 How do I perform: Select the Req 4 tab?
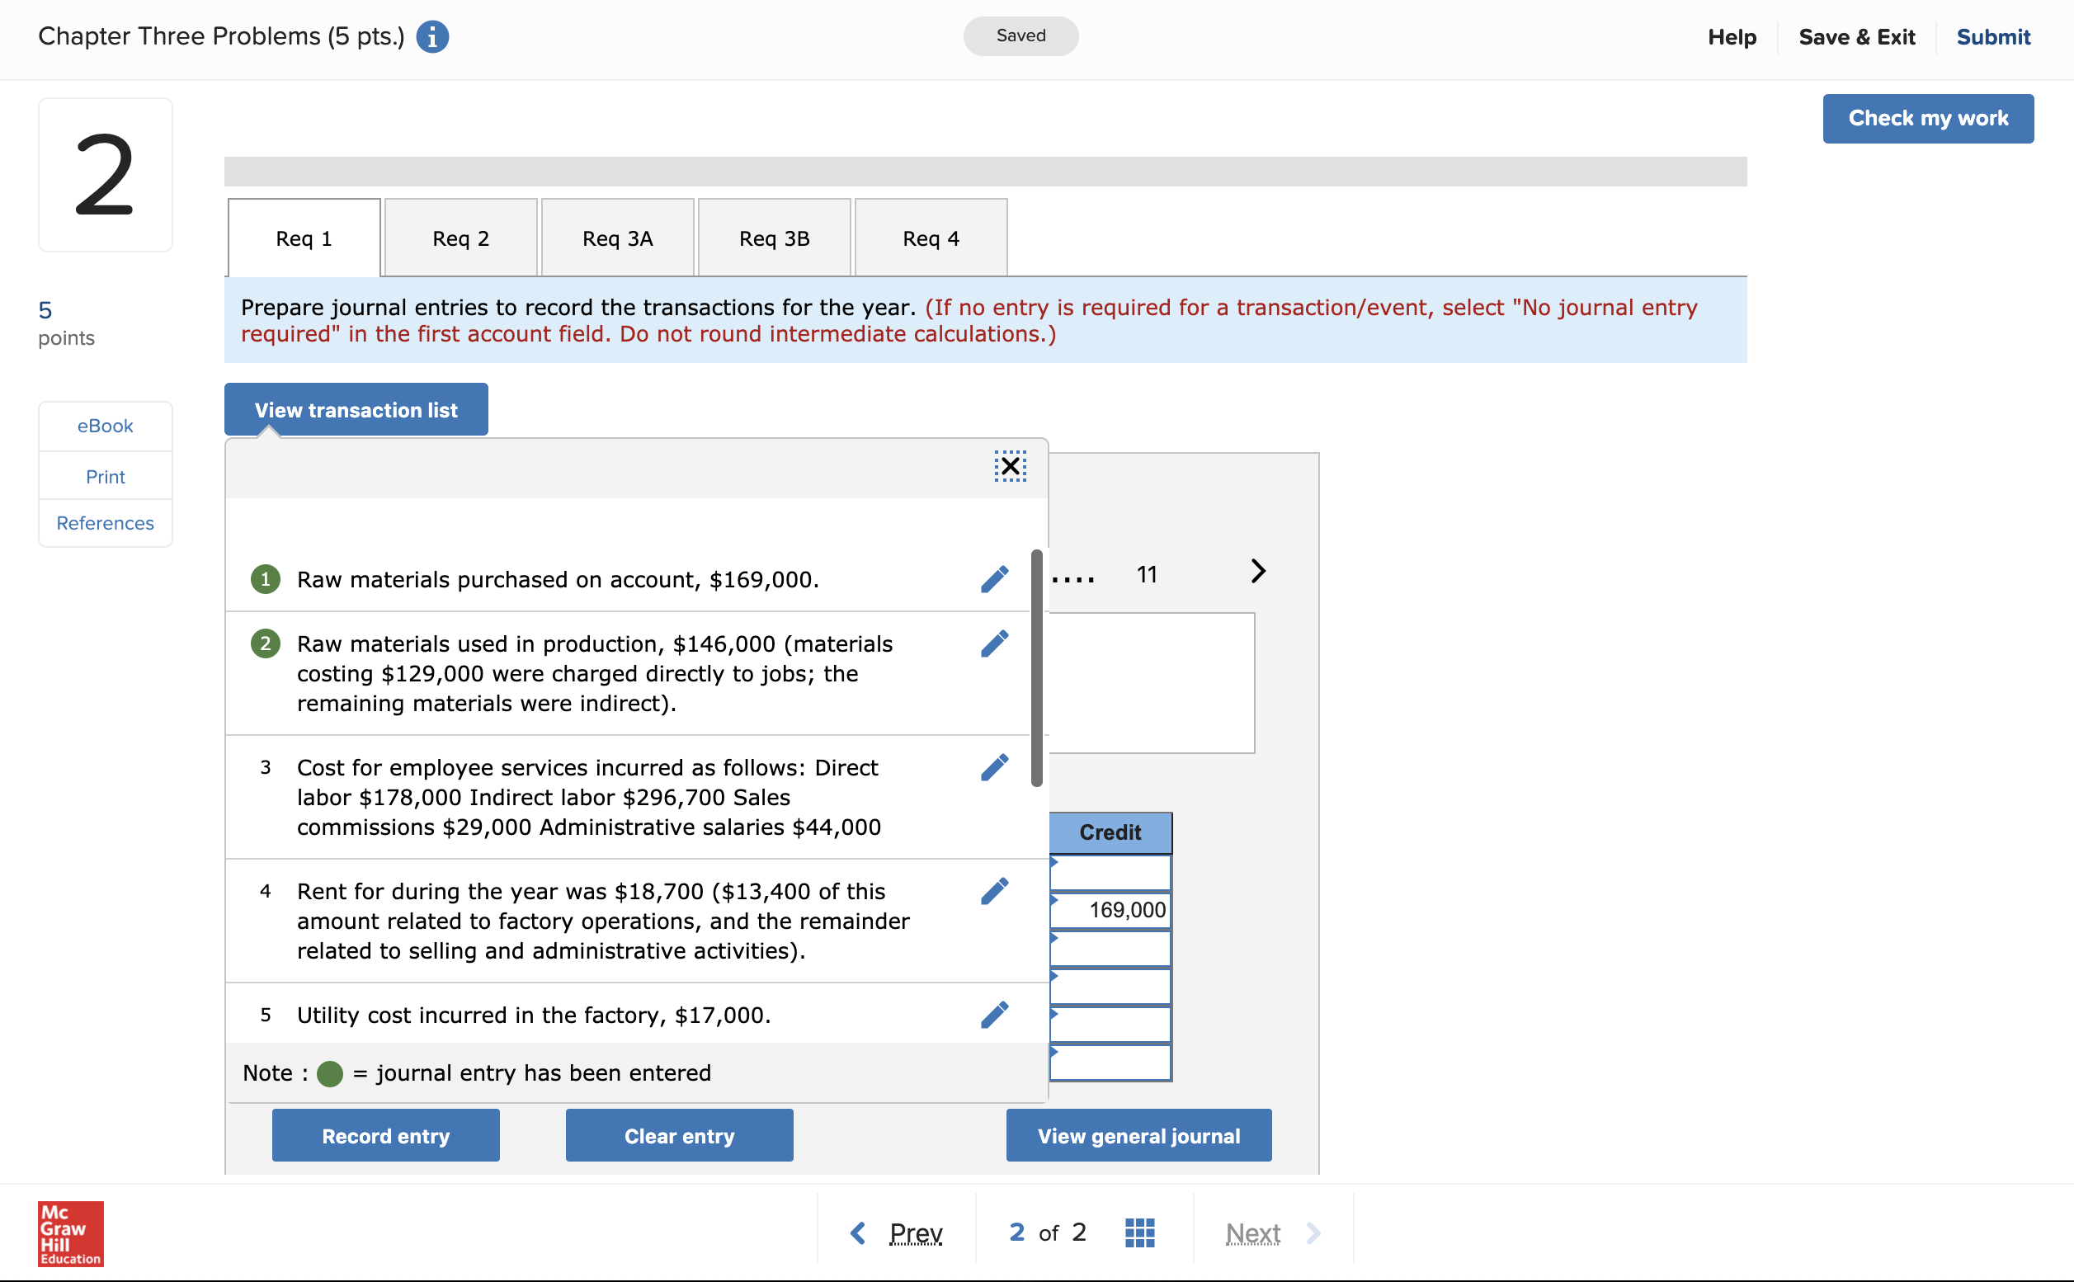point(930,238)
